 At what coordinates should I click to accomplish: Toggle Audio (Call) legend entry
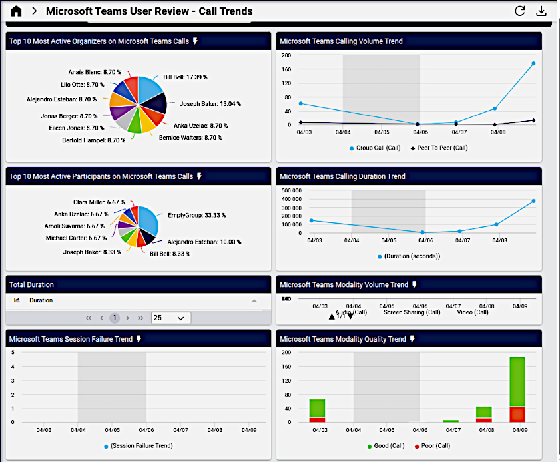pos(351,312)
